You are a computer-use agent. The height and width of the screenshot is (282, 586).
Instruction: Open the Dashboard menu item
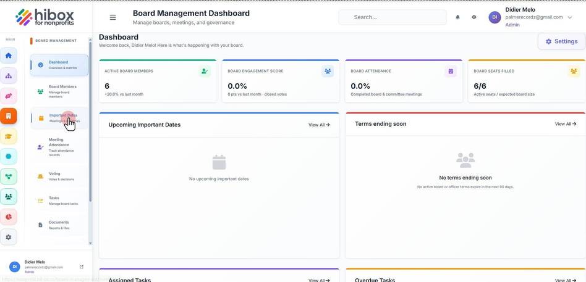click(59, 65)
